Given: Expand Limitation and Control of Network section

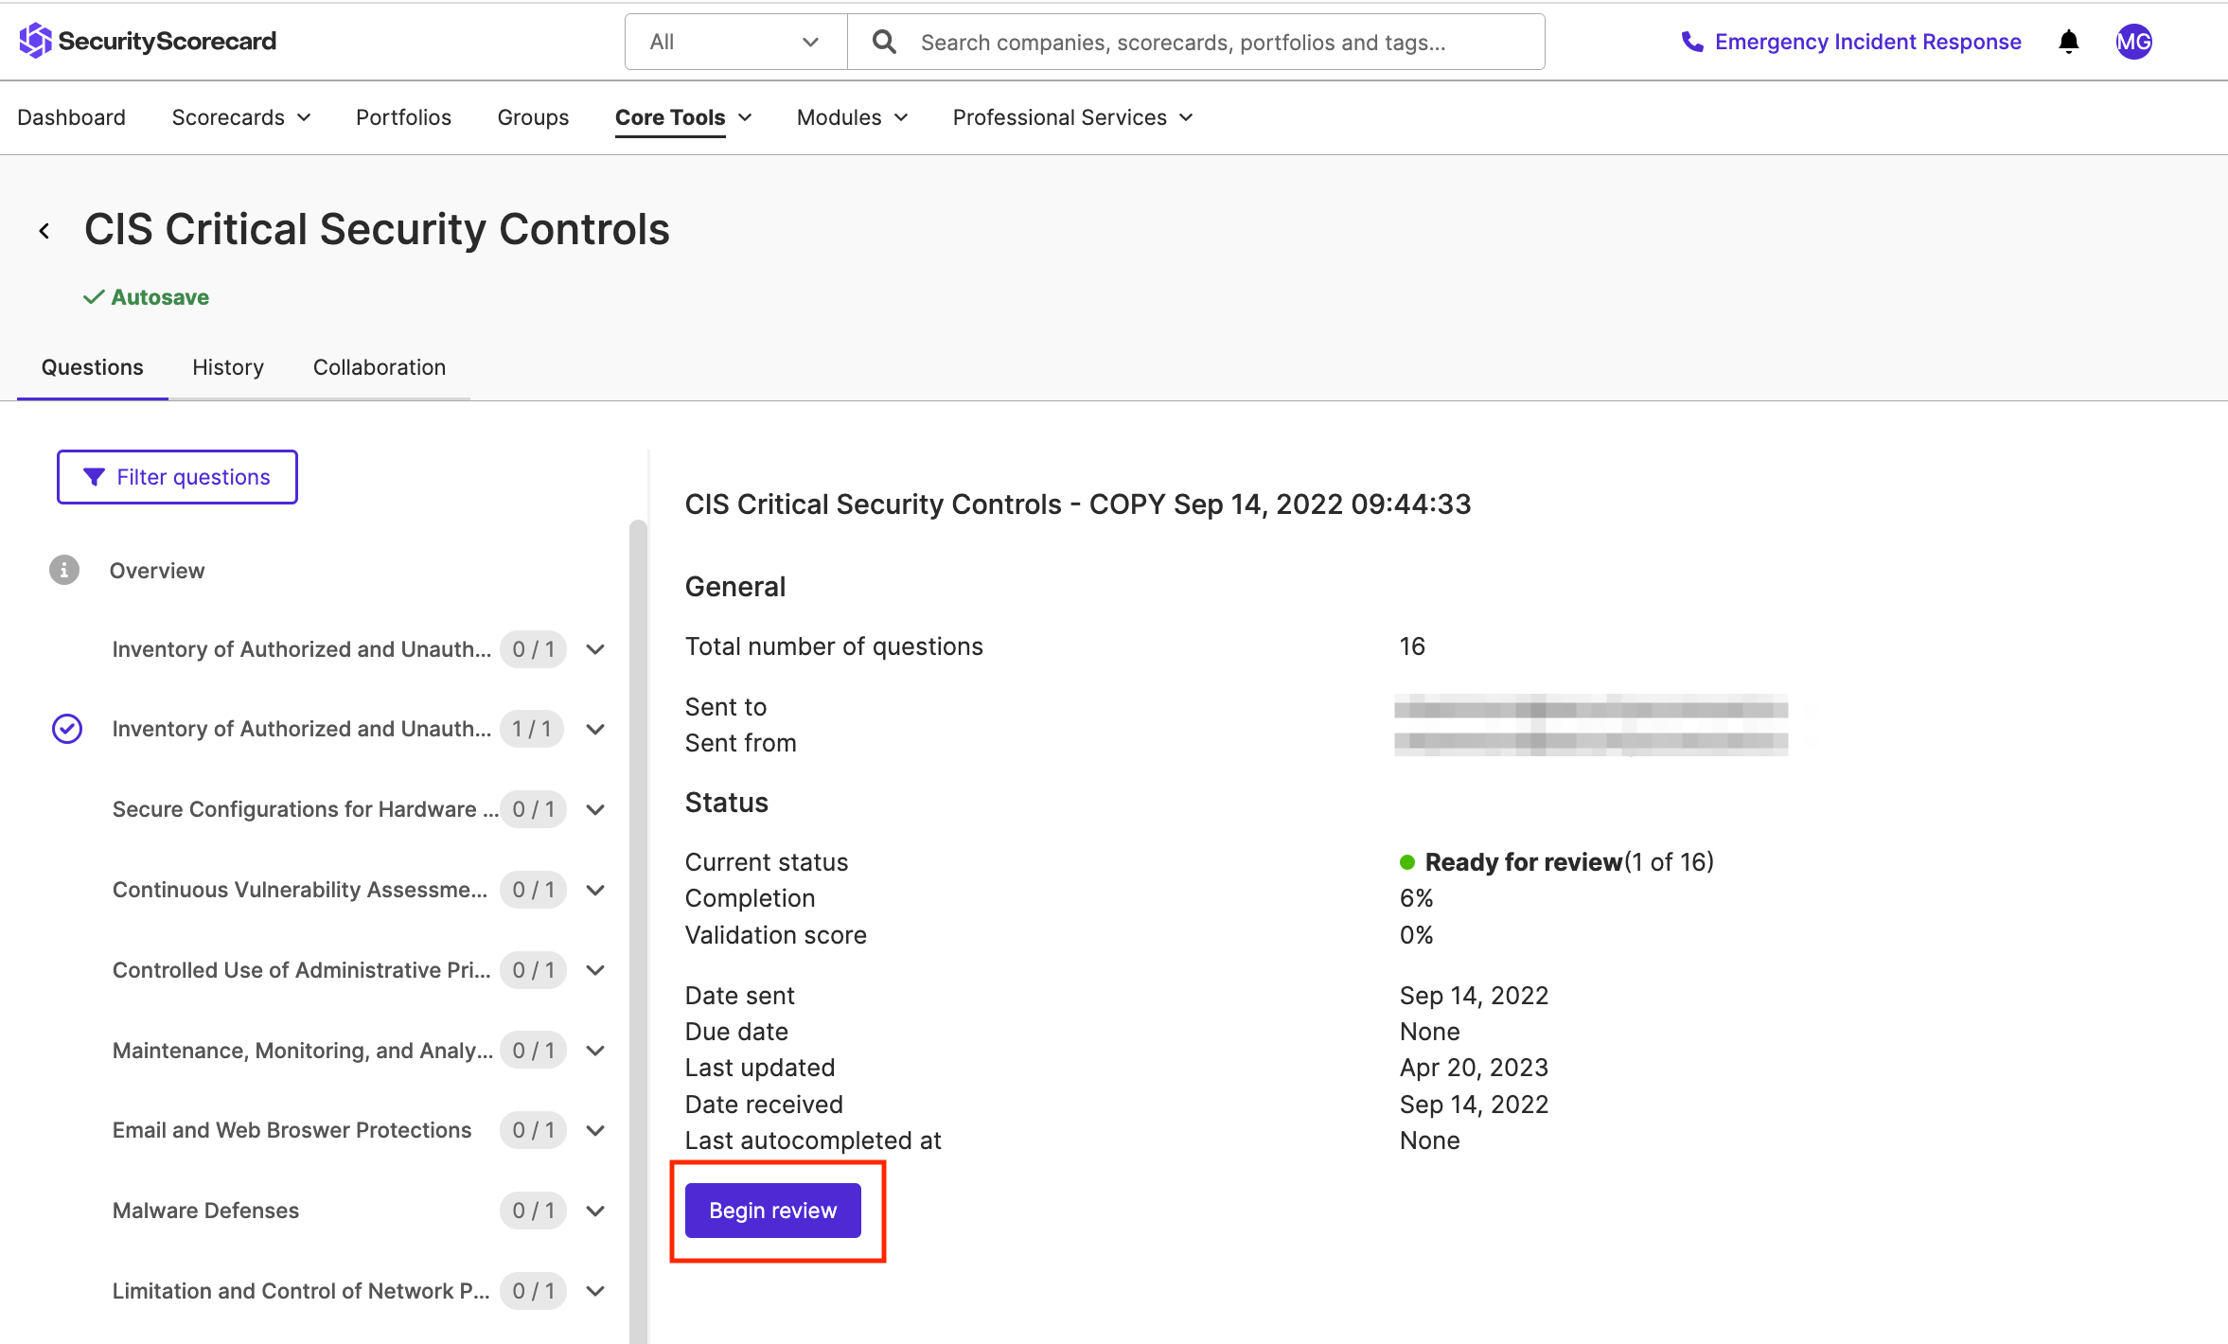Looking at the screenshot, I should (x=595, y=1291).
